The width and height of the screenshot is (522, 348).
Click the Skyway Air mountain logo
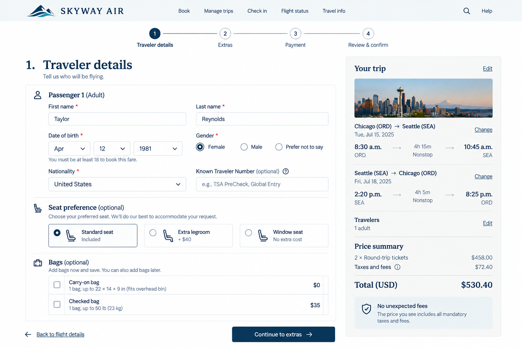coord(41,11)
